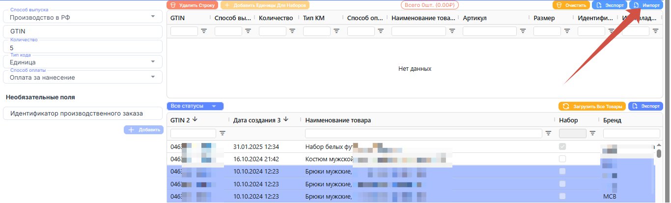The height and width of the screenshot is (203, 671).
Task: Click the Импорт button
Action: click(646, 5)
